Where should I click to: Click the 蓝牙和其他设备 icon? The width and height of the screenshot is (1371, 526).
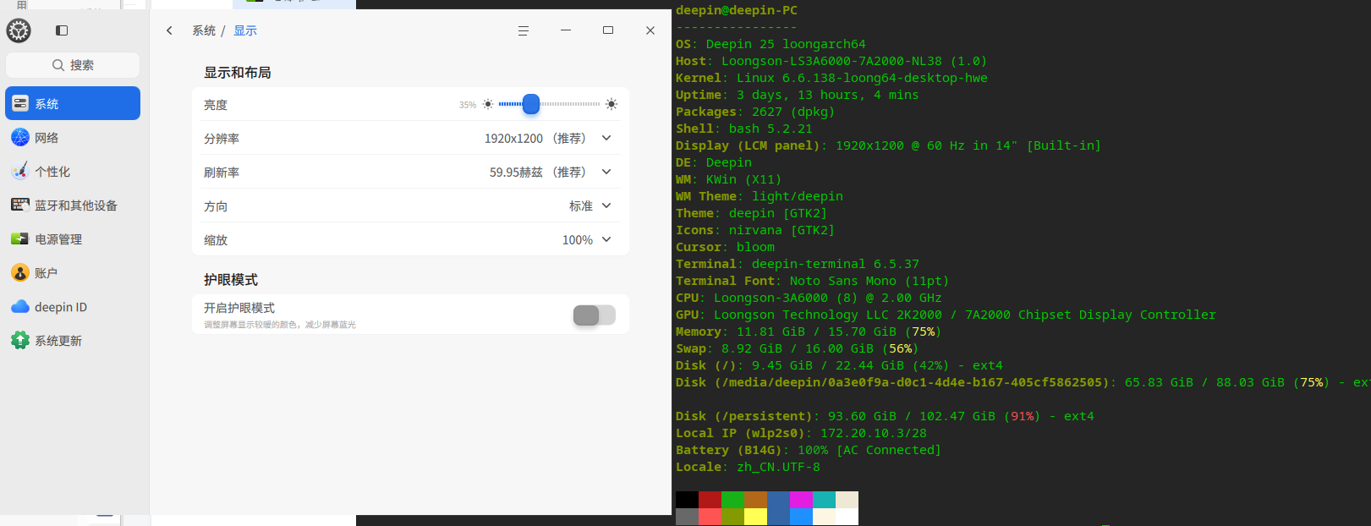20,205
